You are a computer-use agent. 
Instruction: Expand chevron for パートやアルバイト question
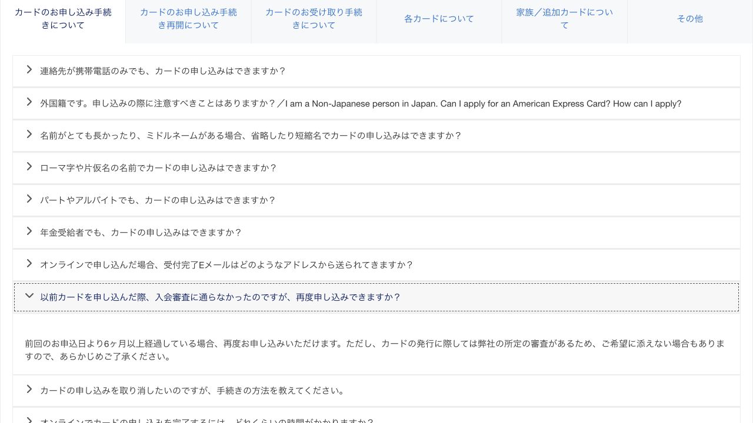click(x=29, y=199)
